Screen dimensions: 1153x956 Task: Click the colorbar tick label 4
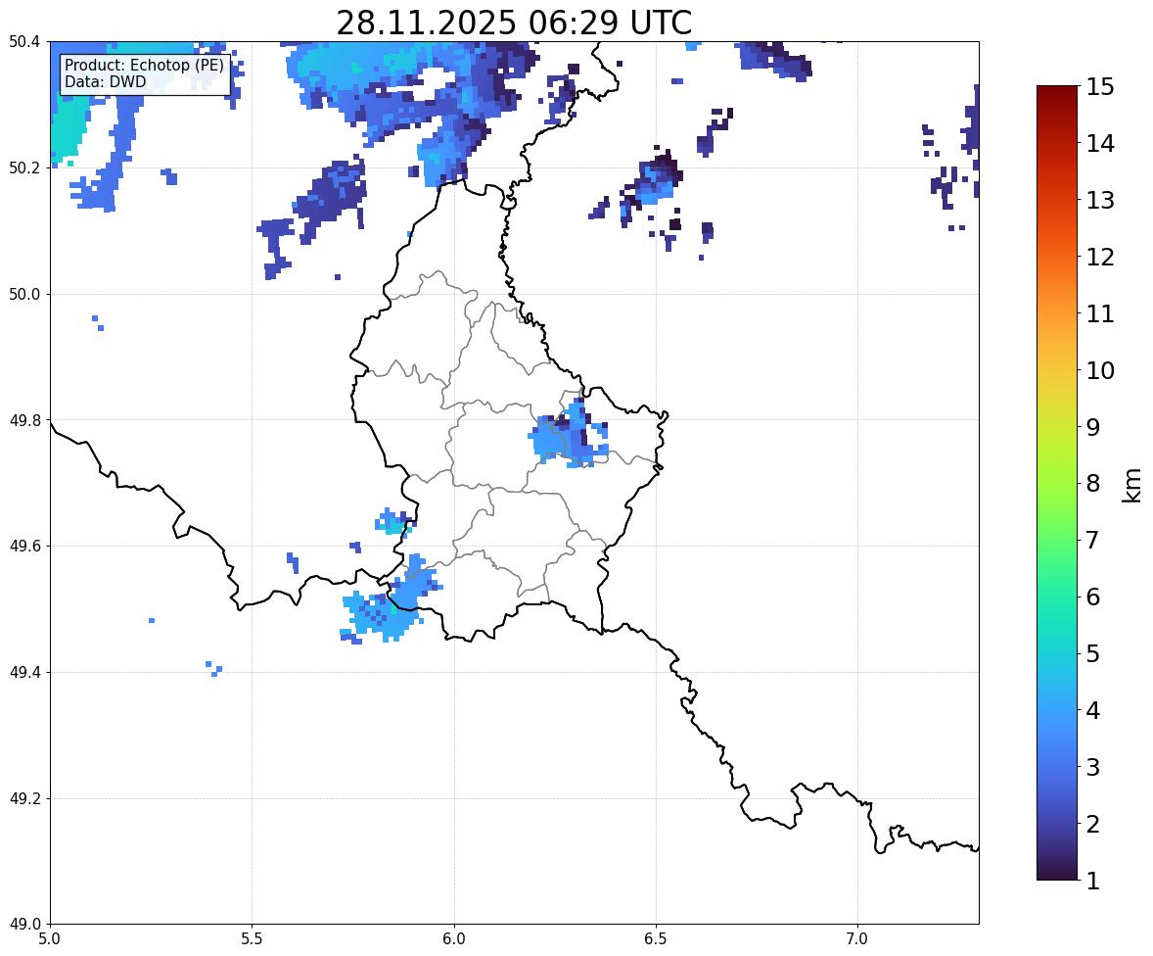click(x=1093, y=710)
